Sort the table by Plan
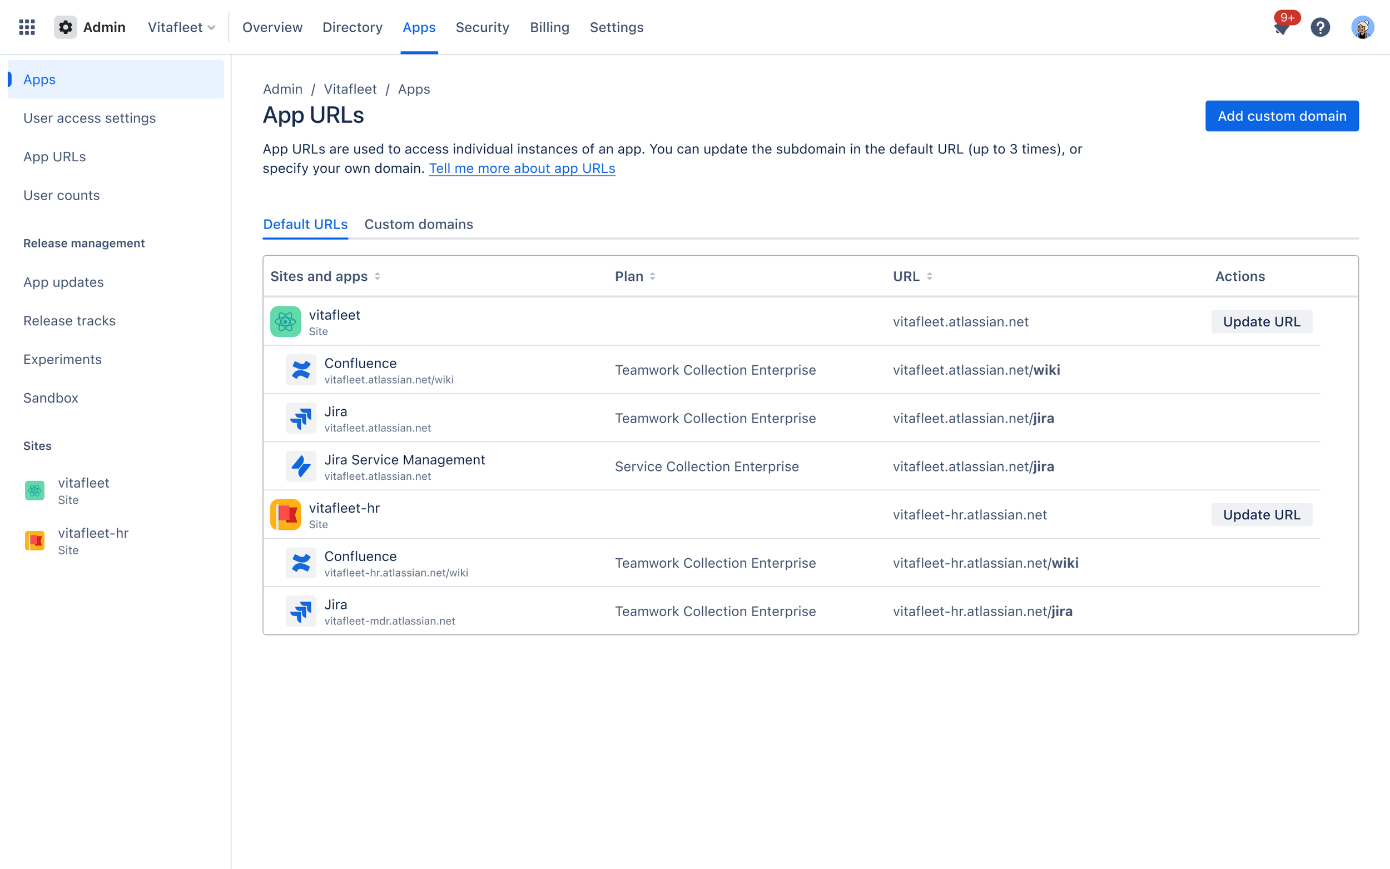The height and width of the screenshot is (869, 1390). pyautogui.click(x=635, y=276)
